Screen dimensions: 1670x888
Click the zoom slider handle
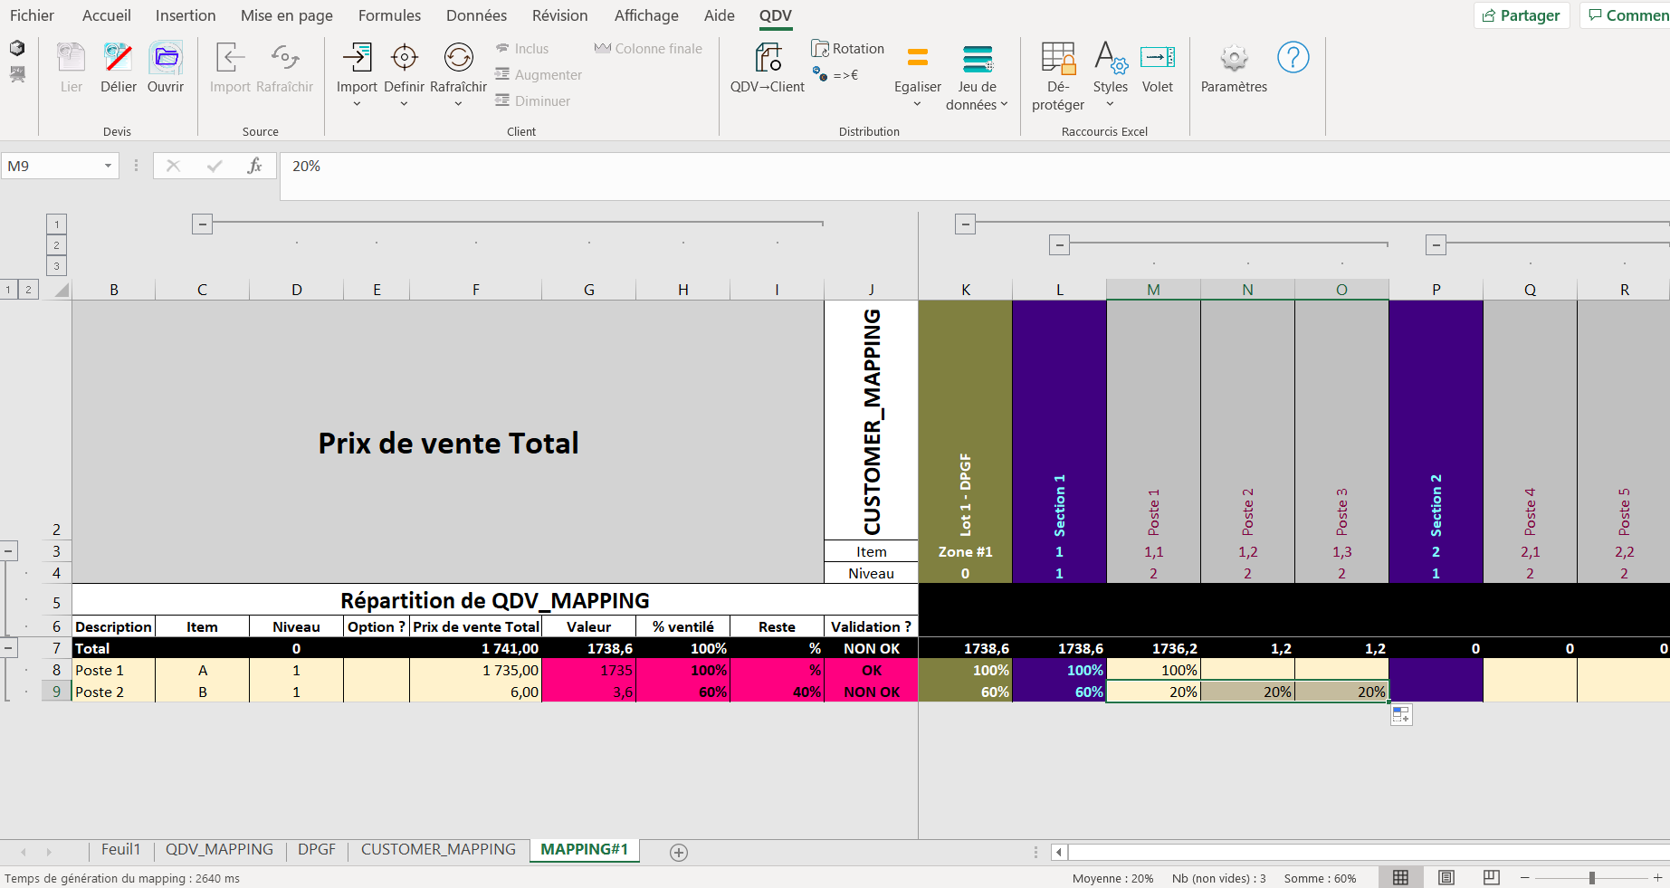1591,878
